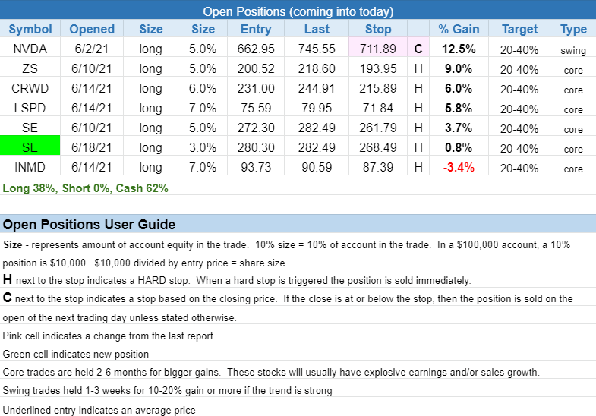Click the 5.8% gain value

pos(459,108)
